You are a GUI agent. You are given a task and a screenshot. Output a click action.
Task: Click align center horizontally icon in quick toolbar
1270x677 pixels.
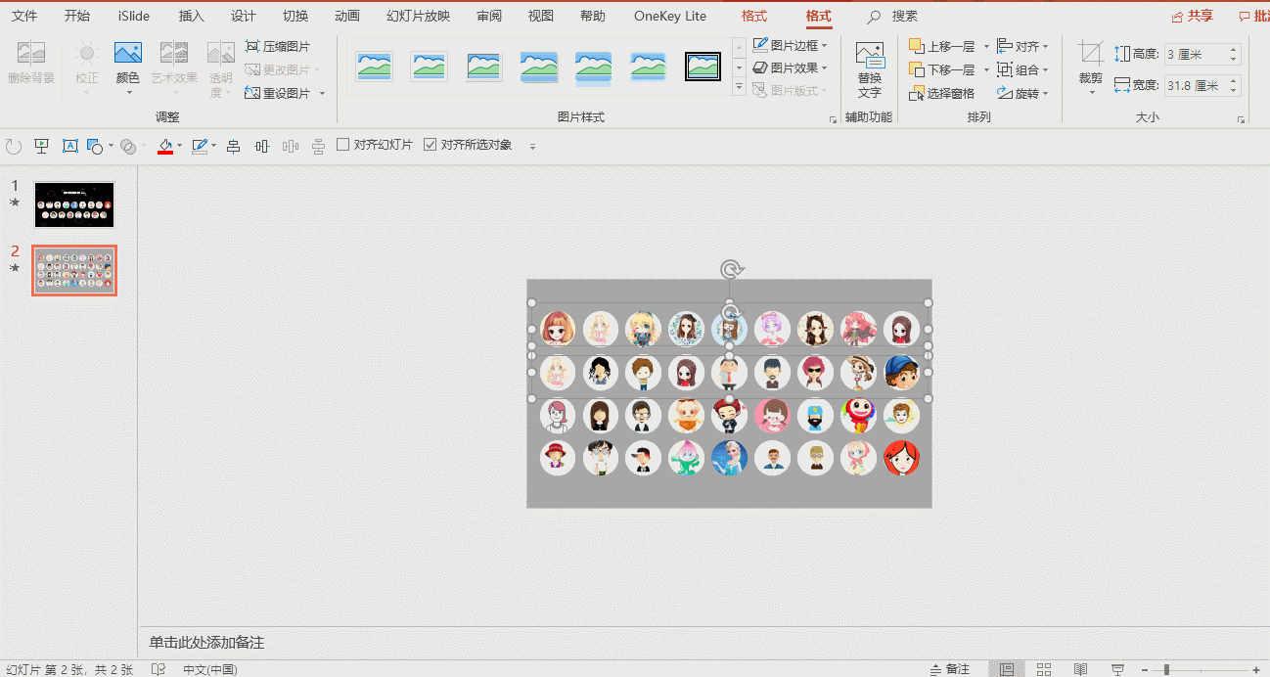233,146
